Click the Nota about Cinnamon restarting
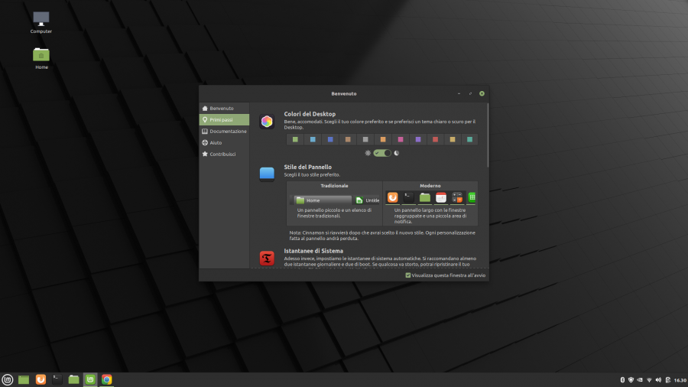This screenshot has height=387, width=688. 382,236
